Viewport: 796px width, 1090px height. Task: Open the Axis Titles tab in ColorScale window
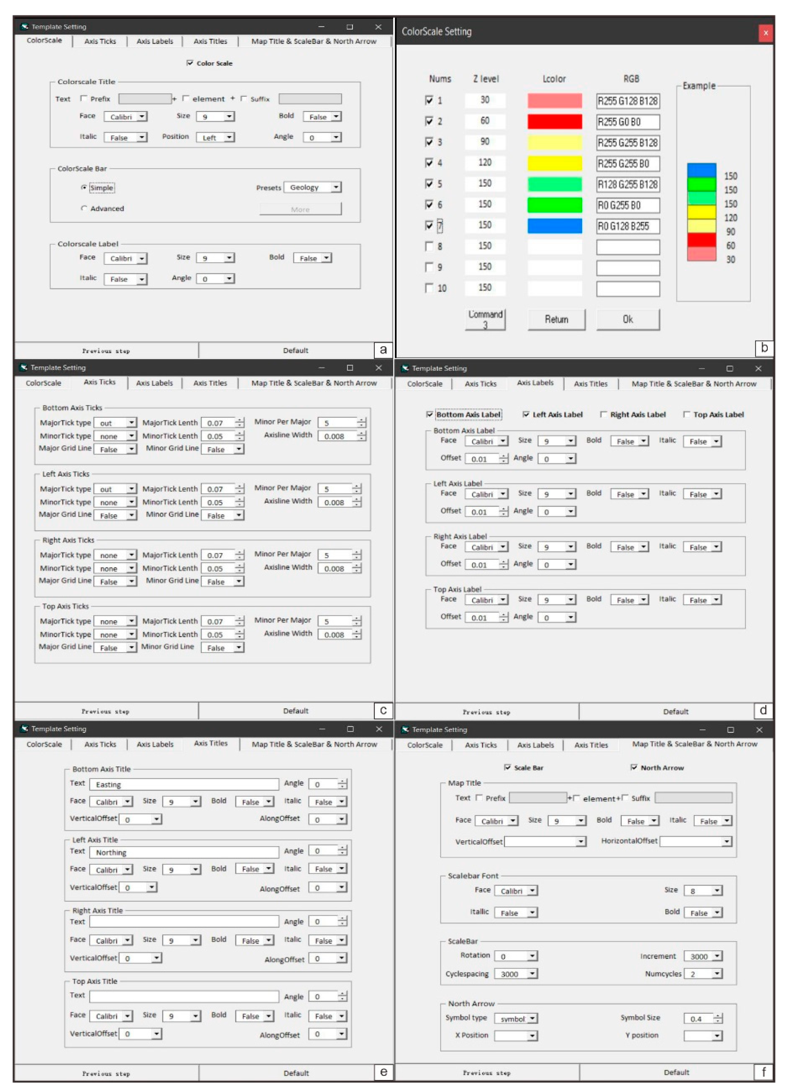pyautogui.click(x=210, y=41)
